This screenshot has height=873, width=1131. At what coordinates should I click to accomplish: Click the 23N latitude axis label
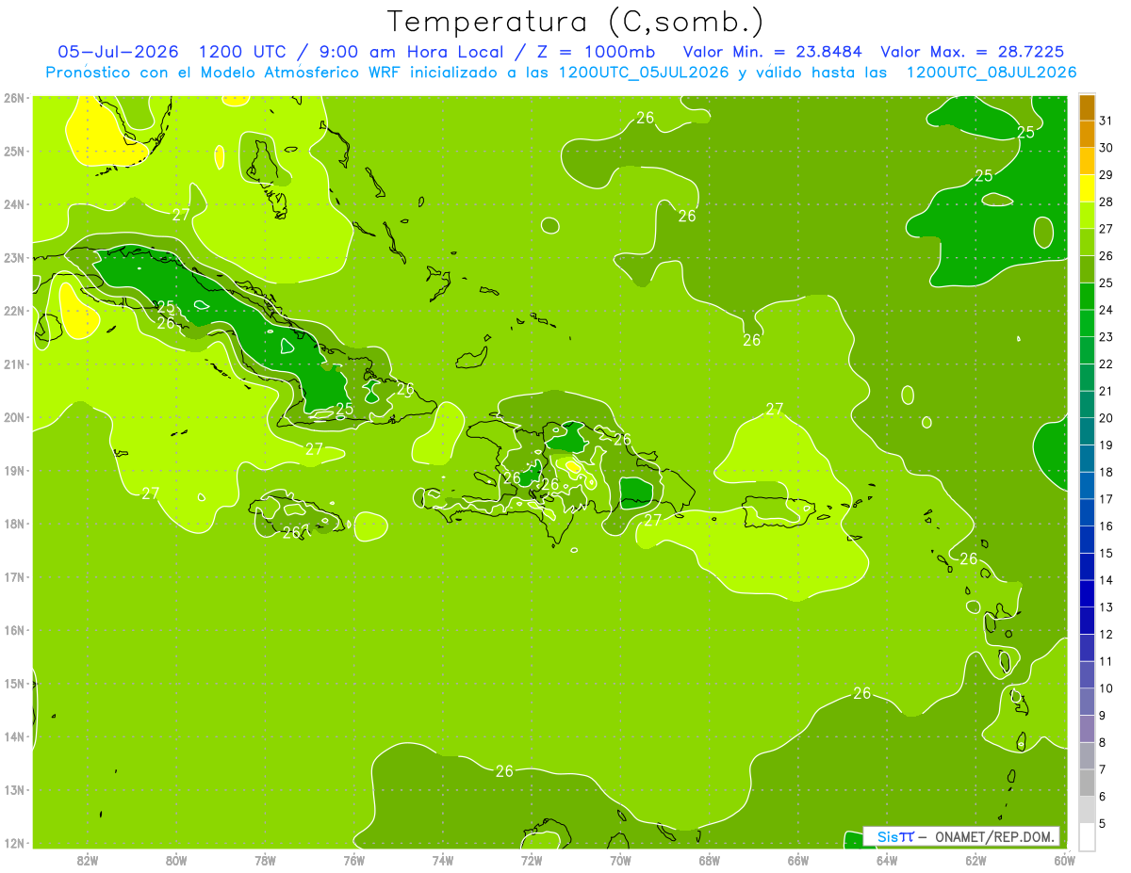tap(13, 257)
